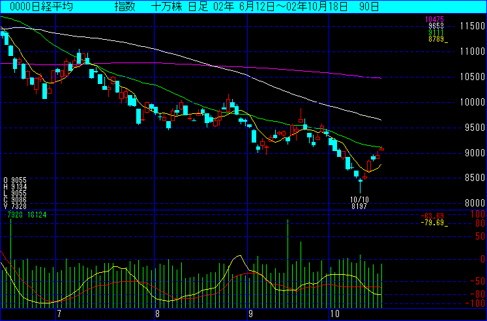Click the open price 'O 9055'
The image size is (487, 321).
[x=15, y=180]
